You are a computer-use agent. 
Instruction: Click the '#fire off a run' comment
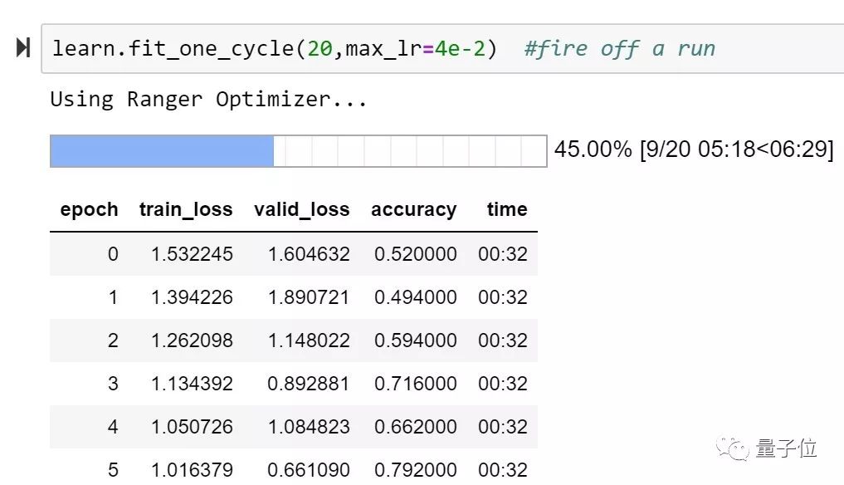(619, 48)
